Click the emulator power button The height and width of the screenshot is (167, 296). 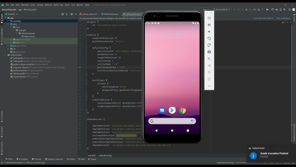click(x=209, y=18)
